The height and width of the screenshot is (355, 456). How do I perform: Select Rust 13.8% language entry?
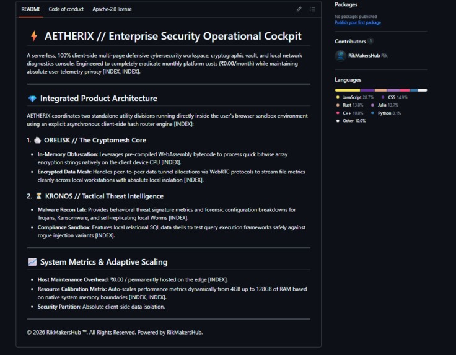(349, 105)
